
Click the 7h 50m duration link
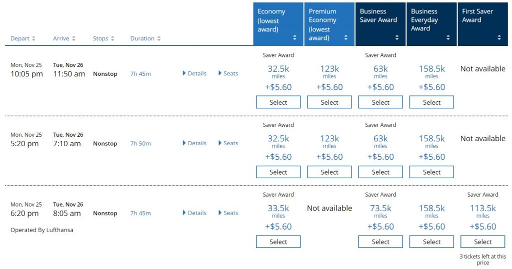(140, 144)
